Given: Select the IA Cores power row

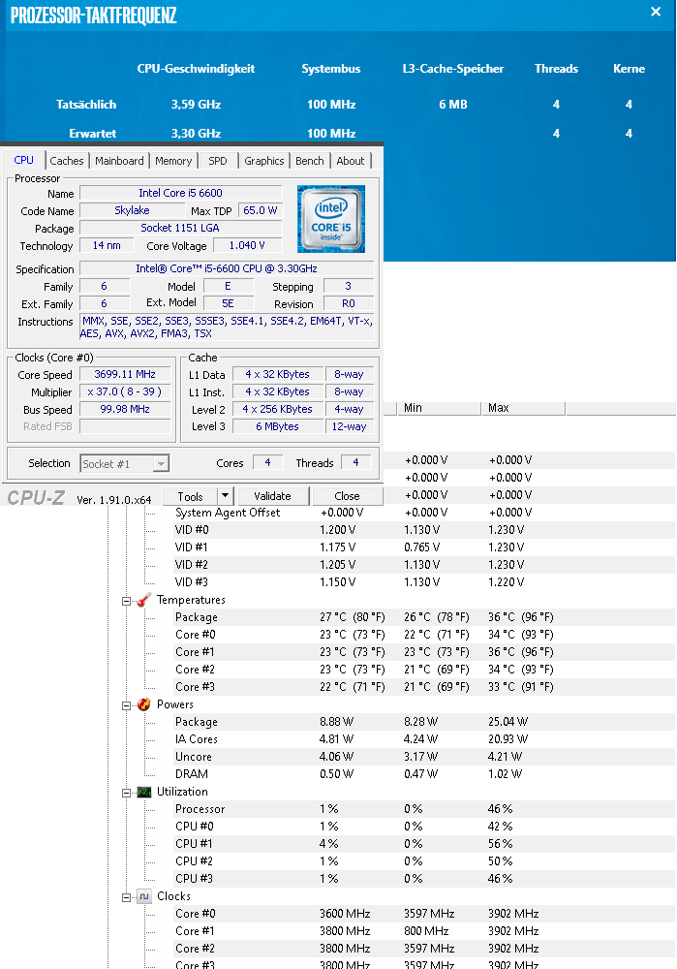Looking at the screenshot, I should point(424,738).
